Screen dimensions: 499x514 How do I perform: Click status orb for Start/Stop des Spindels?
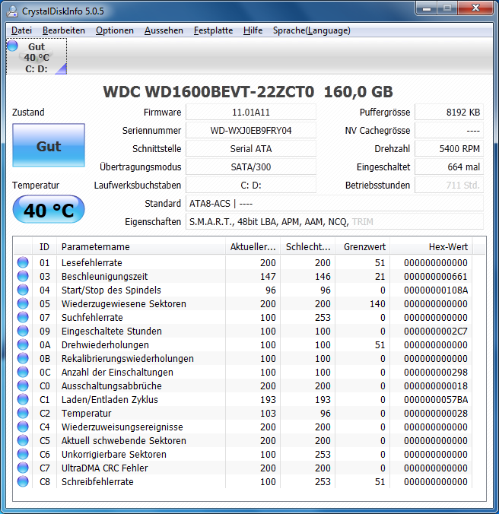(x=23, y=290)
